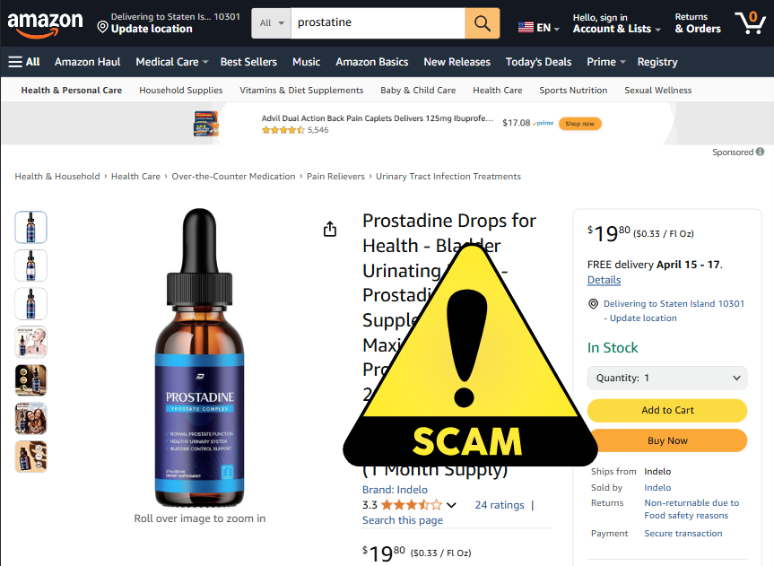Click the Add to Cart button
774x566 pixels.
pos(667,410)
